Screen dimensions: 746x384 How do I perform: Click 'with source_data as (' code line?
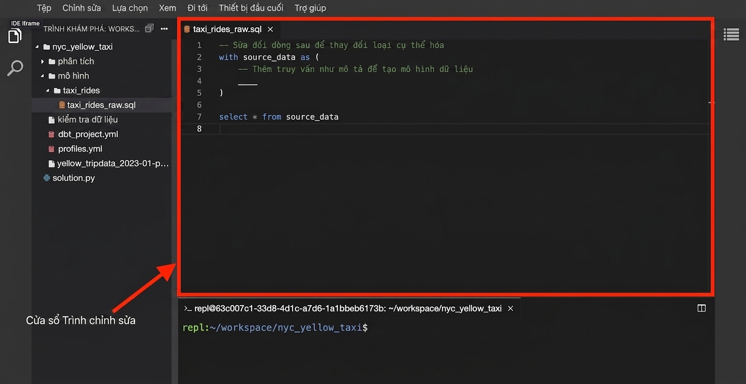tap(269, 57)
